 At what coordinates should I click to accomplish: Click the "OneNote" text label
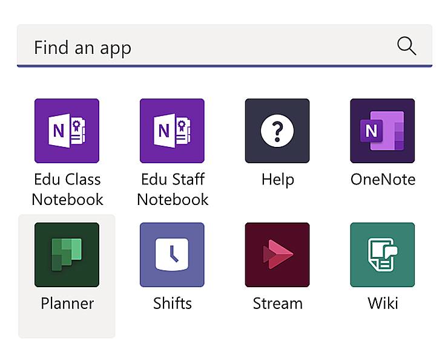[x=383, y=180]
